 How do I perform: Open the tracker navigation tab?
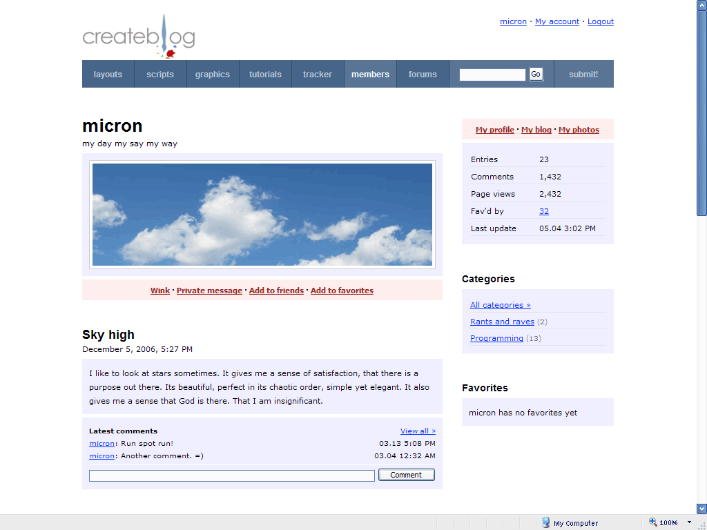[x=318, y=75]
